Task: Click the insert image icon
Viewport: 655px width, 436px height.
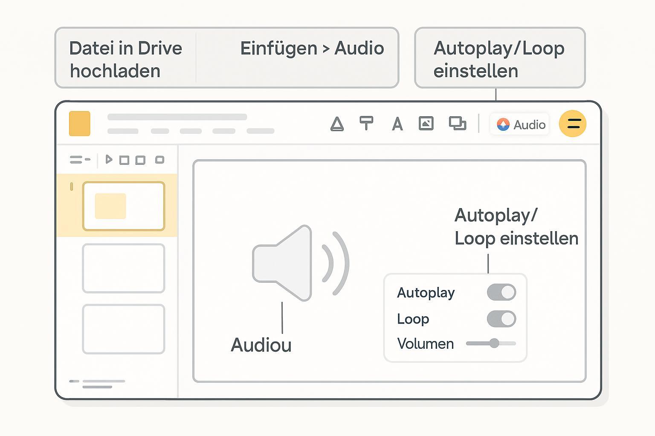Action: (x=426, y=123)
